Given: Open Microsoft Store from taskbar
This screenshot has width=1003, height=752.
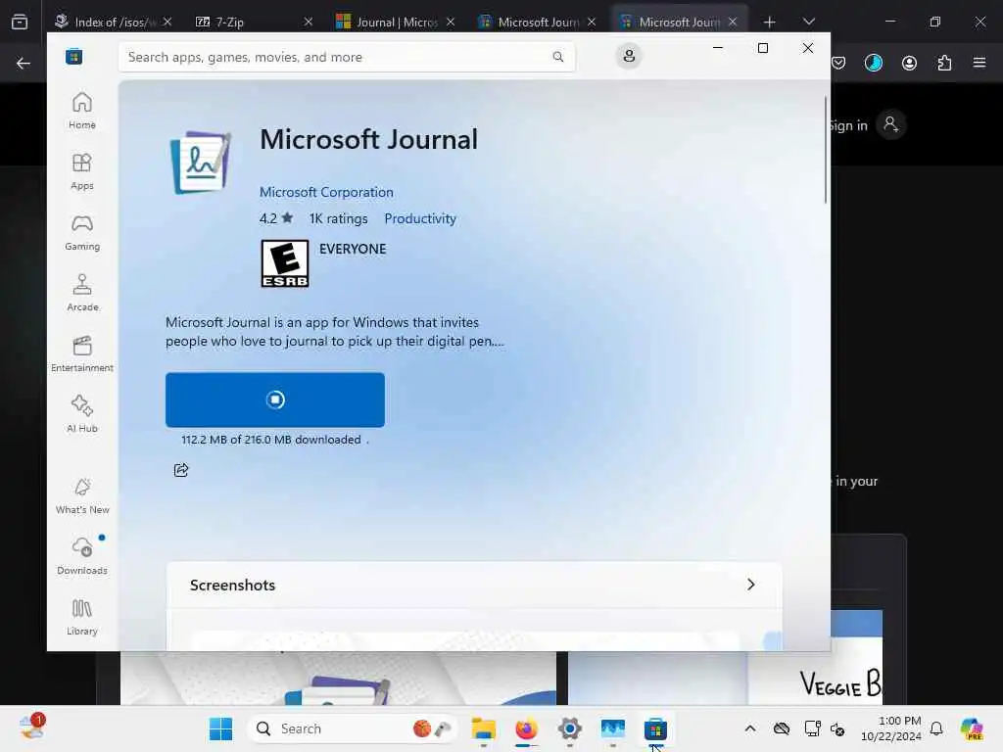Looking at the screenshot, I should 655,728.
